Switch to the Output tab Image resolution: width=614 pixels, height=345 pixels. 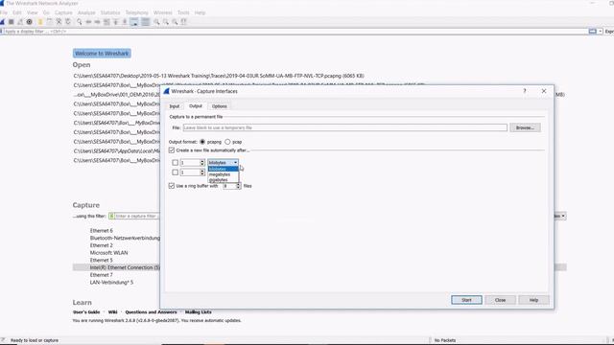coord(196,106)
